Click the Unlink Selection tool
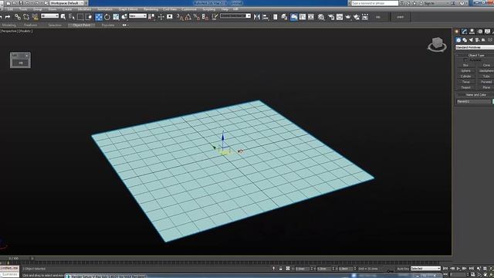This screenshot has height=278, width=494. 26,17
